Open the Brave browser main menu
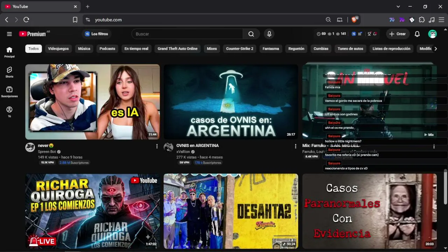Viewport: 448px width, 252px height. (441, 20)
